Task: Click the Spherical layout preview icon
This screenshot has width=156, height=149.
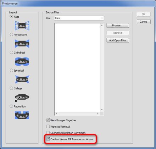Action: click(22, 79)
